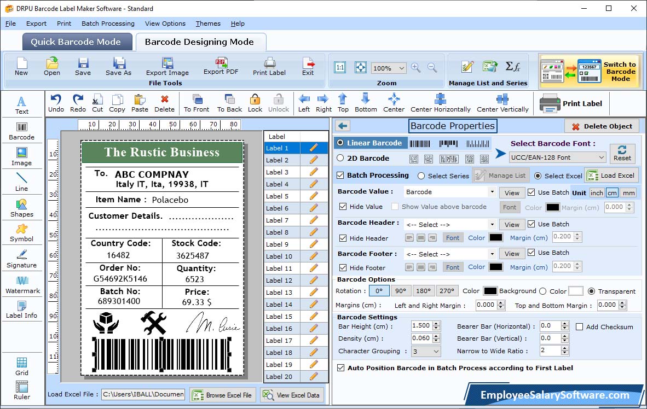Screen dimensions: 647x409
Task: Click barcode Color swatch in Barcode Options
Action: pyautogui.click(x=490, y=291)
